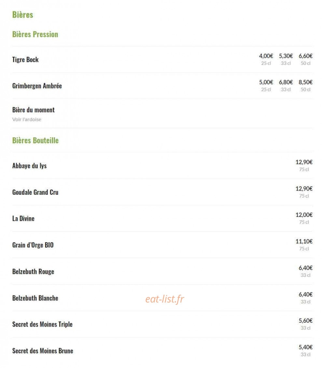This screenshot has width=322, height=368.
Task: Select Secret des Moines Triple
Action: tap(42, 324)
